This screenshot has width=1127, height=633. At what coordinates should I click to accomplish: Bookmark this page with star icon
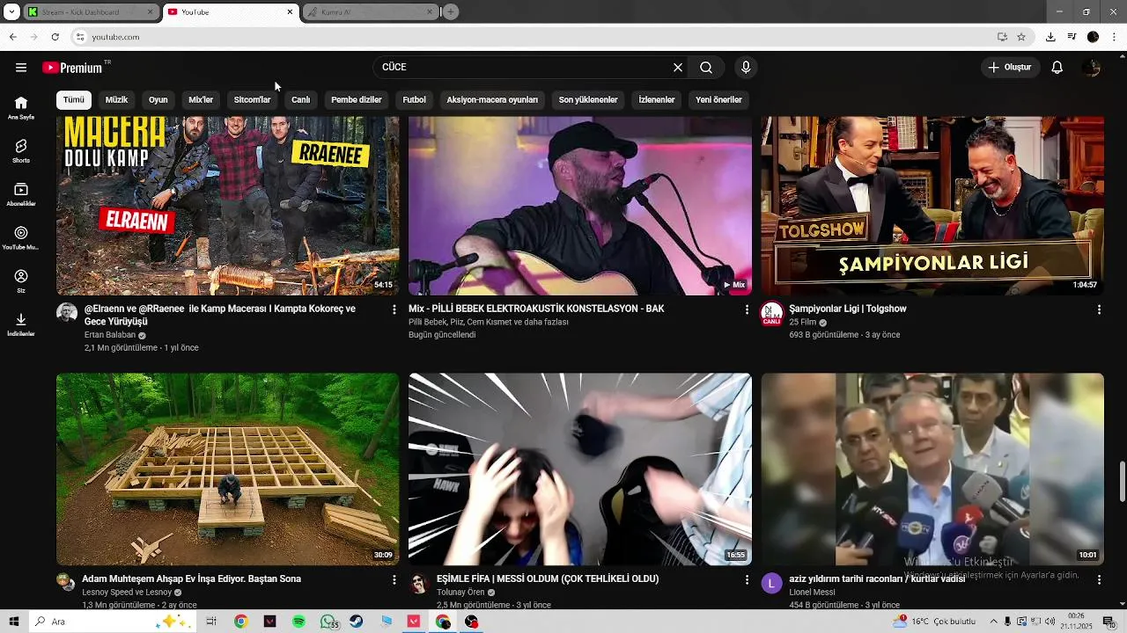pos(1021,37)
